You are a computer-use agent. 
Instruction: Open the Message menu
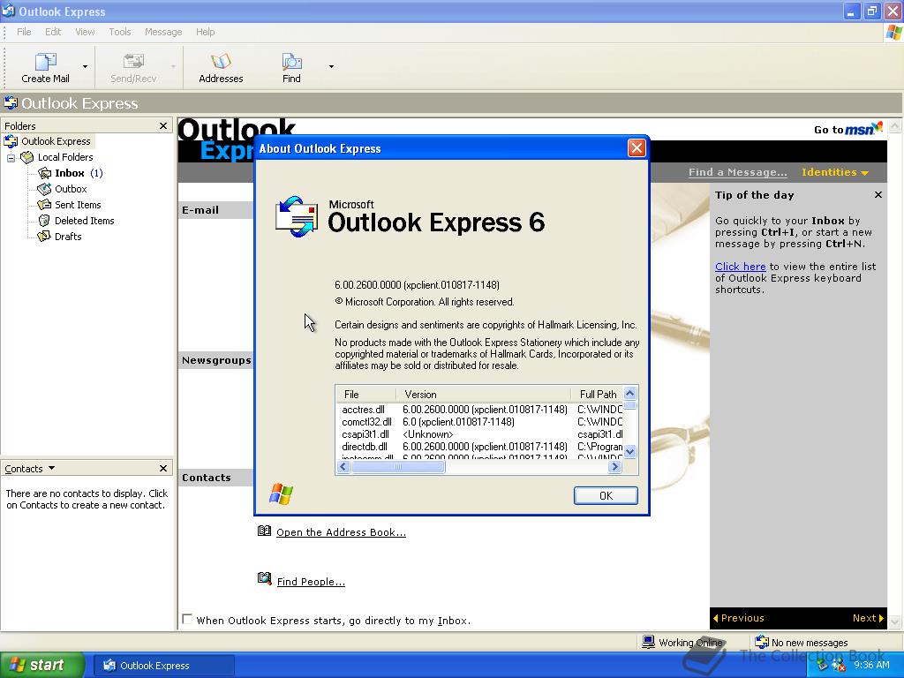[163, 32]
